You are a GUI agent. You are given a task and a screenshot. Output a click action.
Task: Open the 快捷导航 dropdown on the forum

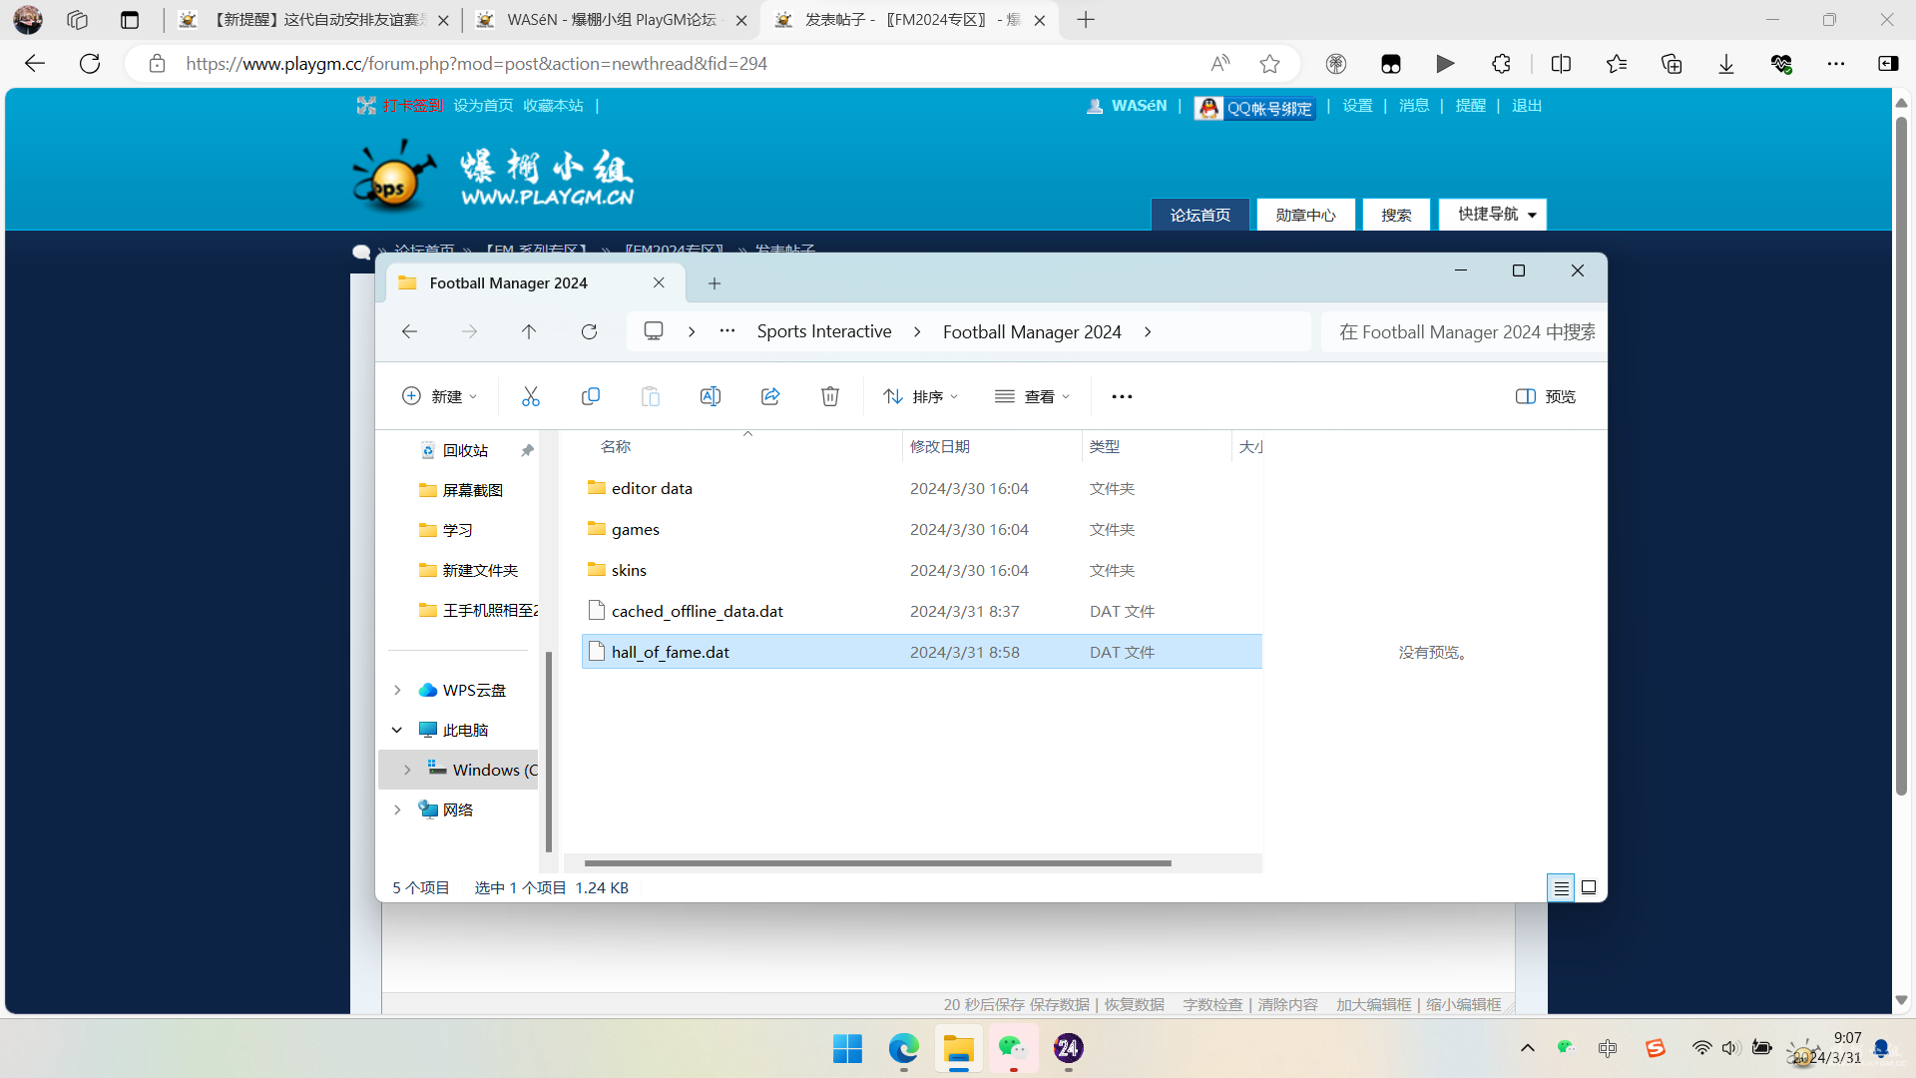coord(1493,215)
